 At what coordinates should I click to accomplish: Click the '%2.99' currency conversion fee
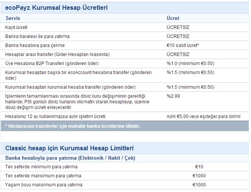point(173,96)
